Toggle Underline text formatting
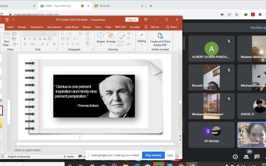Viewport: 266px width, 166px height. pyautogui.click(x=34, y=39)
